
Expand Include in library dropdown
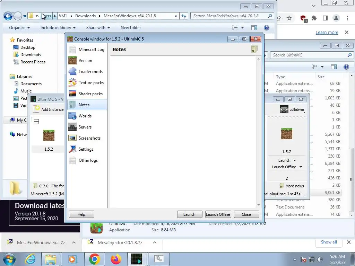tap(58, 28)
